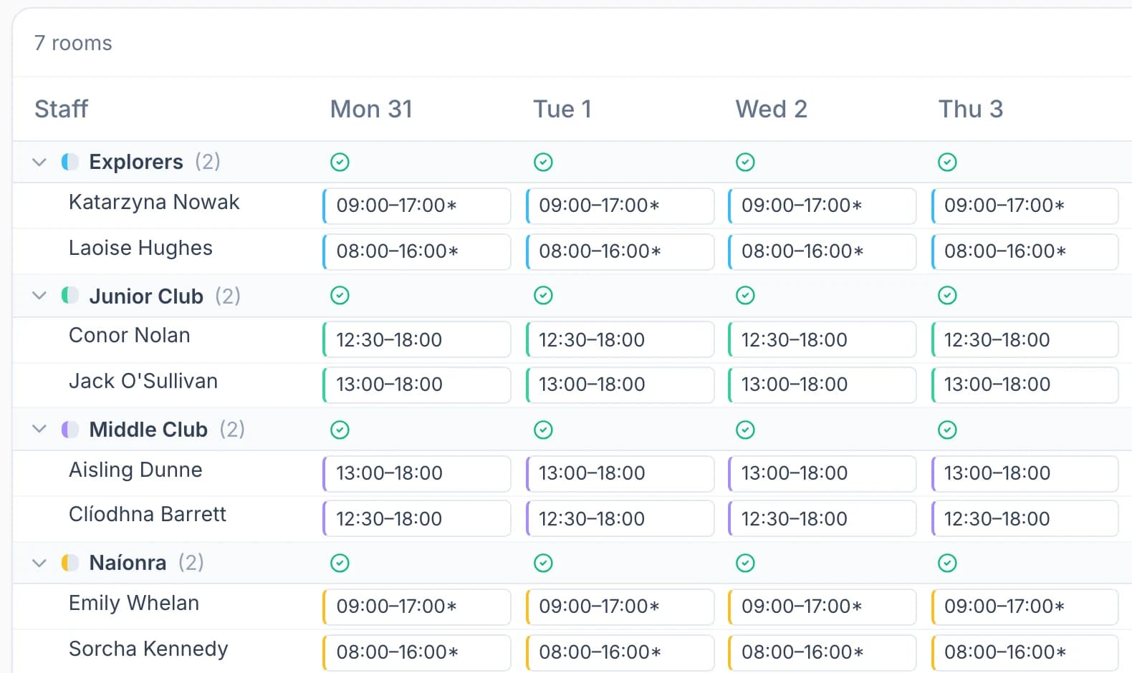Viewport: 1132px width, 673px height.
Task: Click Explorers coverage check icon for Wed 2
Action: click(x=745, y=163)
